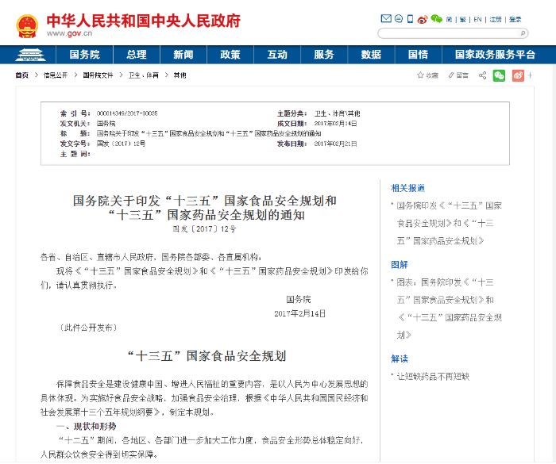Open the 国务院 navigation menu
The image size is (556, 464).
(84, 55)
